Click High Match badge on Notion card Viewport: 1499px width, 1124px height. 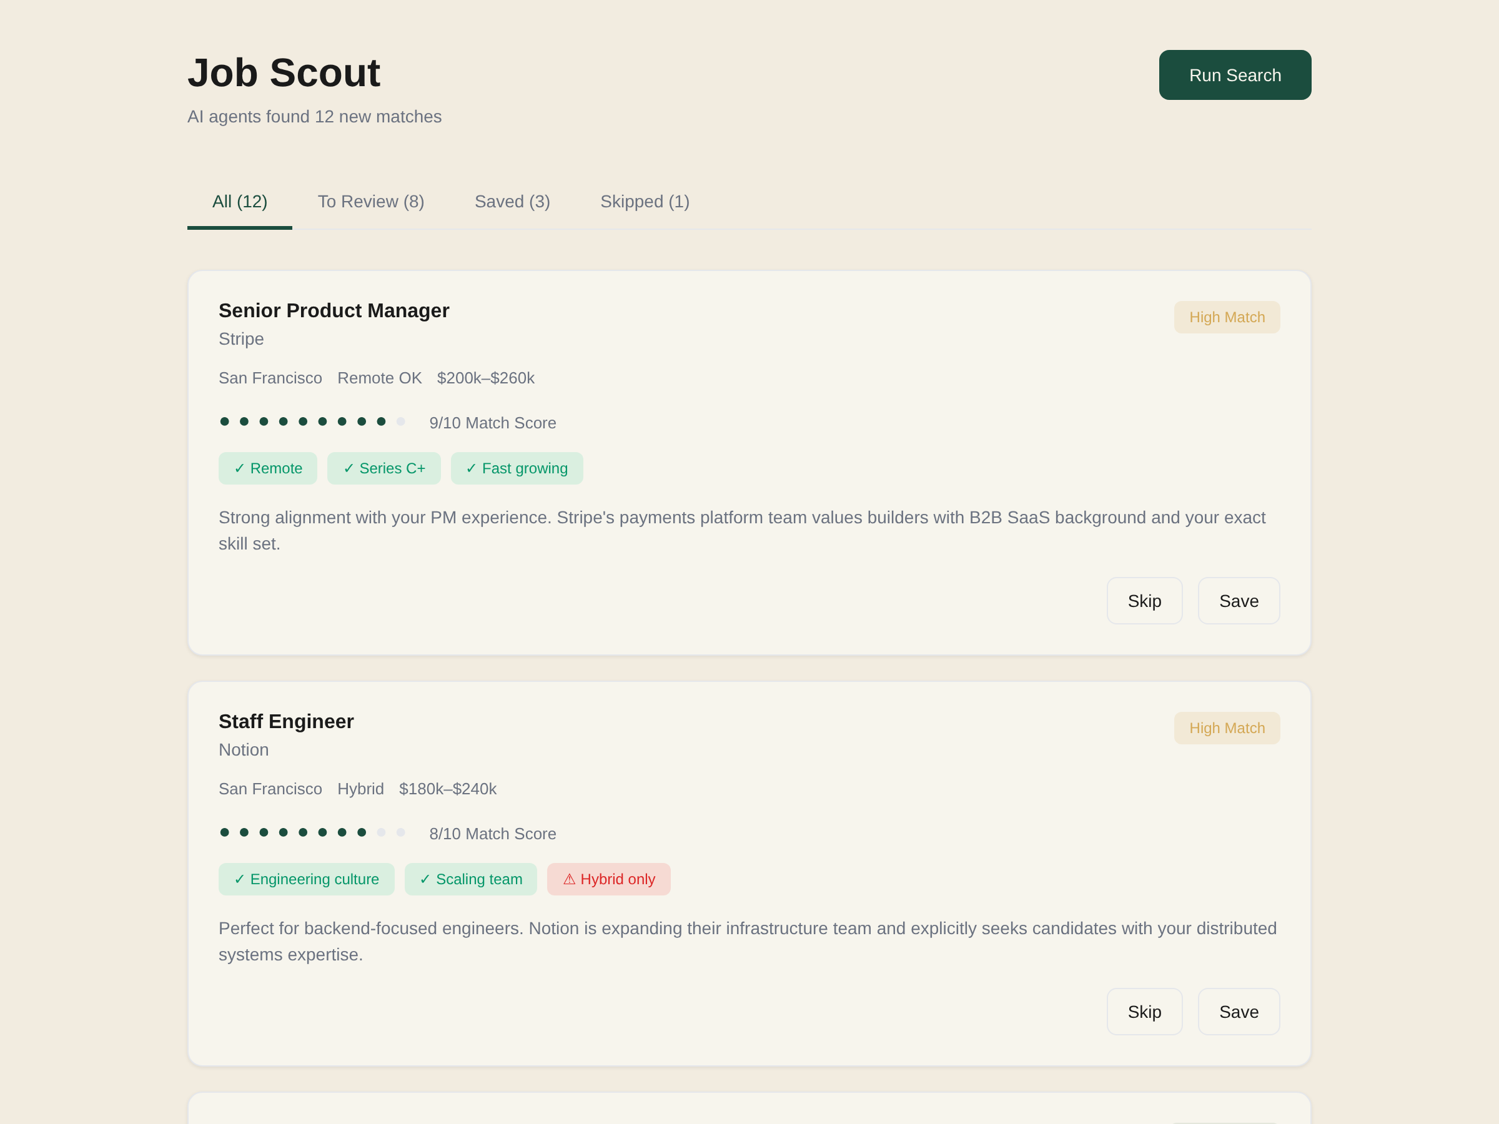[1227, 727]
